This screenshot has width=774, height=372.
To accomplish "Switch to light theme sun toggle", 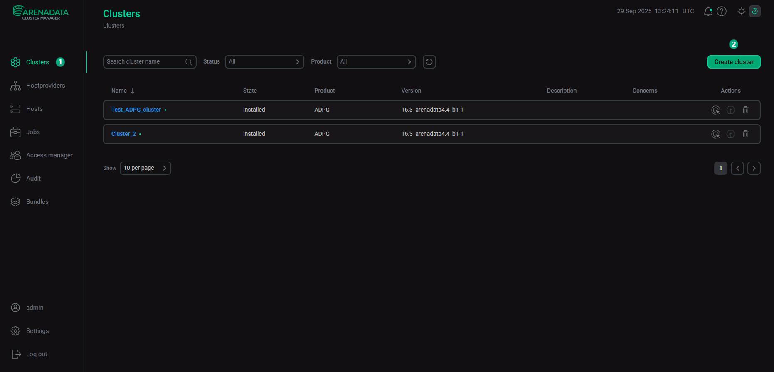I will pos(741,11).
